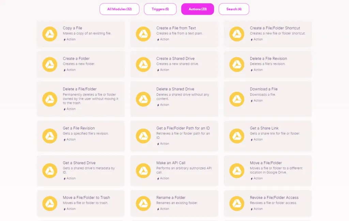This screenshot has height=221, width=349.
Task: Click the Drive icon for Move a File/Folder to Trash
Action: click(x=50, y=203)
